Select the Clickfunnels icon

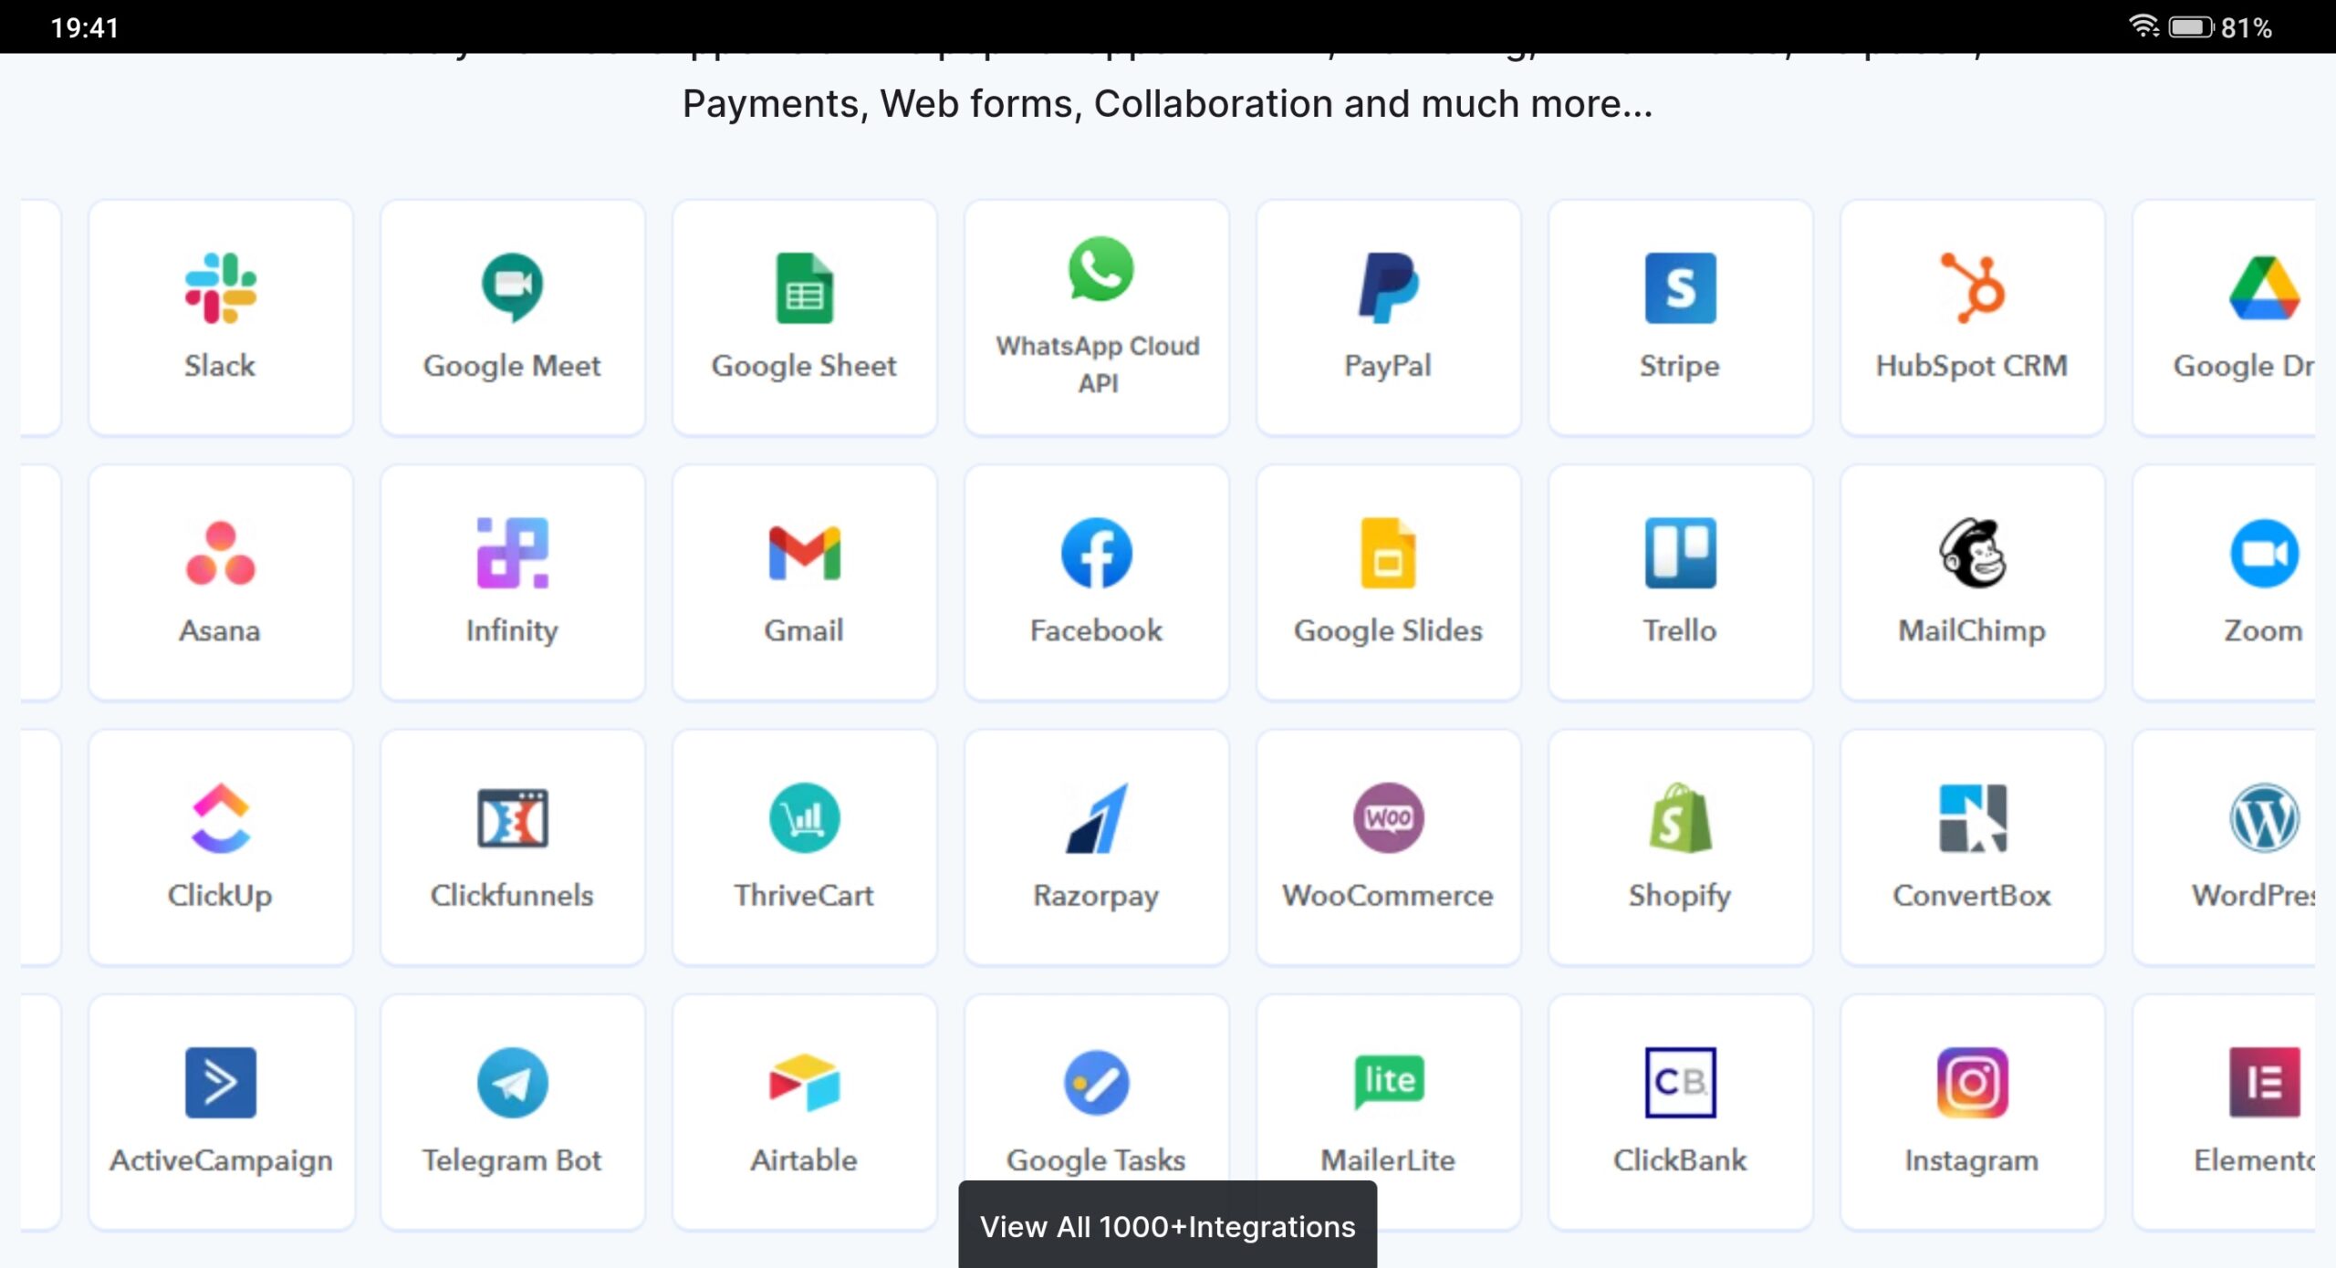(512, 817)
